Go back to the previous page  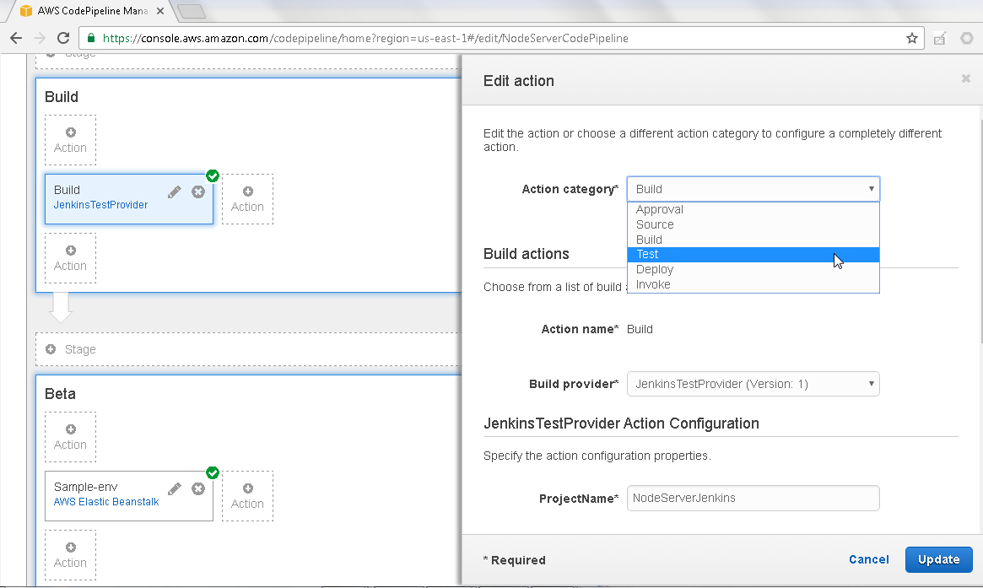pyautogui.click(x=16, y=38)
